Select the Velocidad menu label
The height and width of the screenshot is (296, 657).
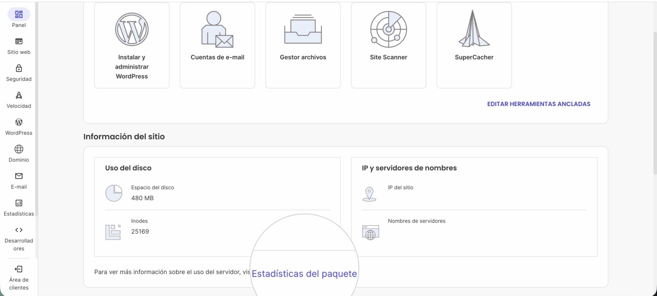coord(19,106)
